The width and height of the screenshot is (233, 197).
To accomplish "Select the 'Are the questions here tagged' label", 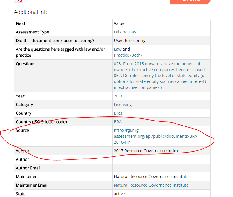I will point(60,52).
